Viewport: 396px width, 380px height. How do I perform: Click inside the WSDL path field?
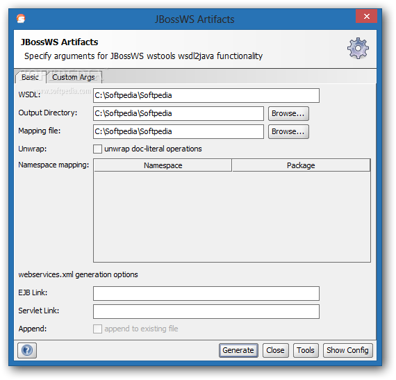(x=206, y=95)
